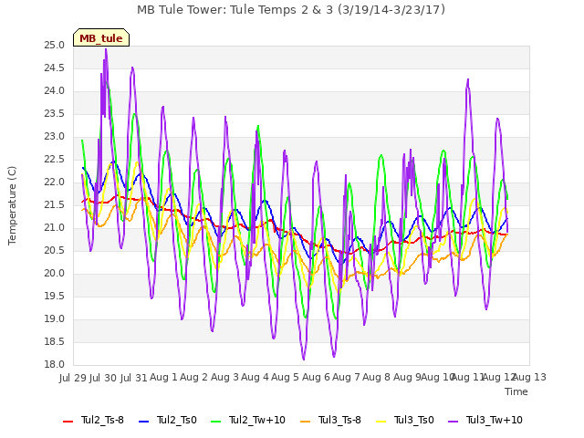
Task: Click the 25.0 y-axis tick label
Action: [x=55, y=46]
